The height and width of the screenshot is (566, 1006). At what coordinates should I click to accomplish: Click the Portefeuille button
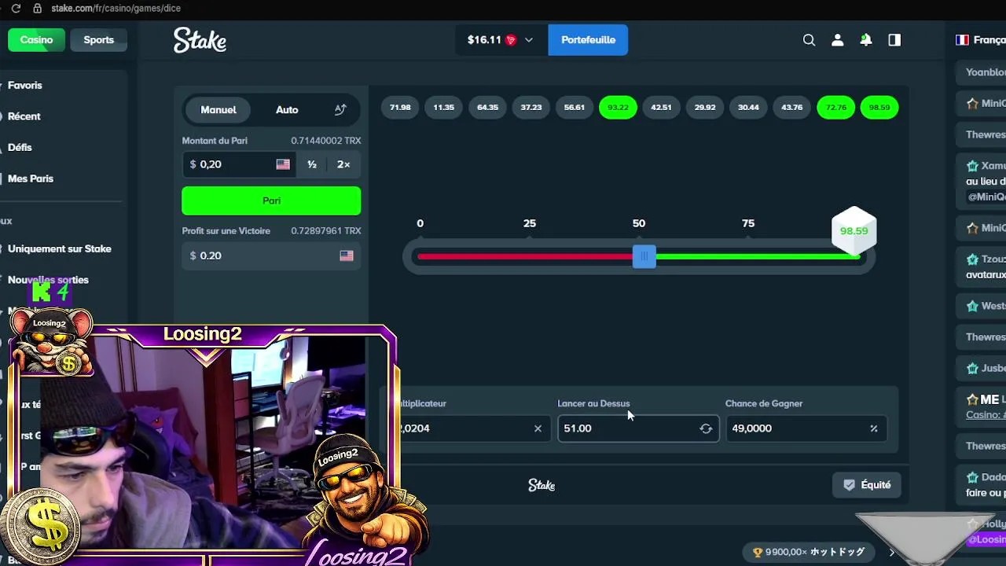point(588,40)
